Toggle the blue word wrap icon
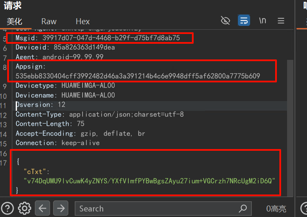Viewport: 307px width, 217px height. click(244, 20)
